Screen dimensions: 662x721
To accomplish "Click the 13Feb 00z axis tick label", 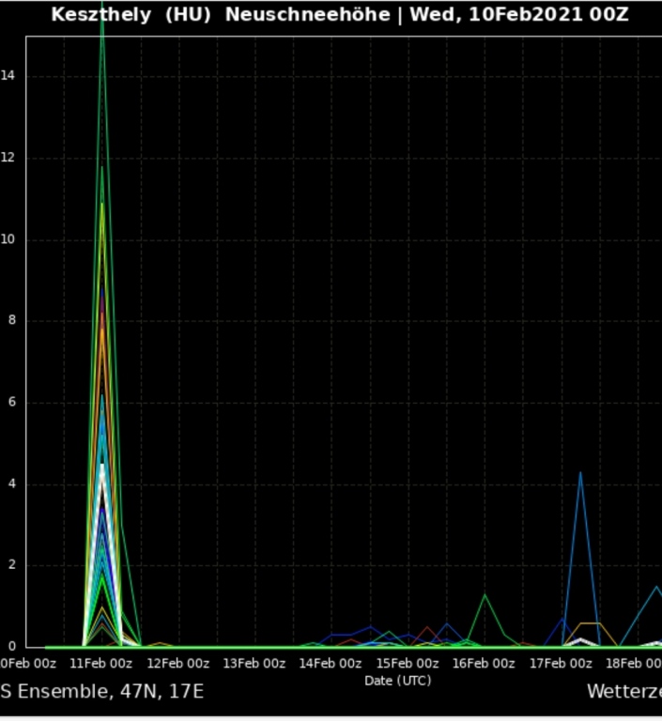I will click(254, 664).
